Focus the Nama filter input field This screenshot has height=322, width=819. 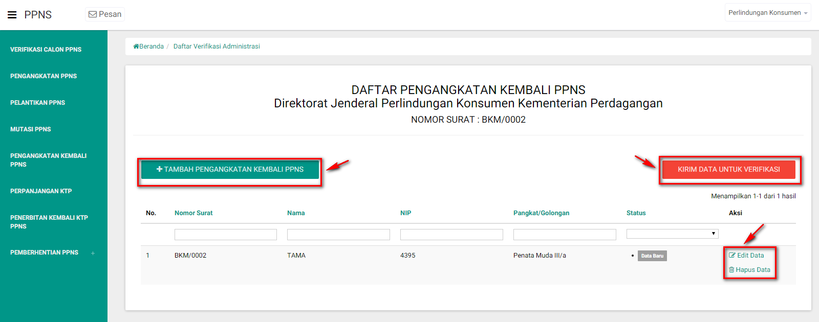pyautogui.click(x=338, y=235)
